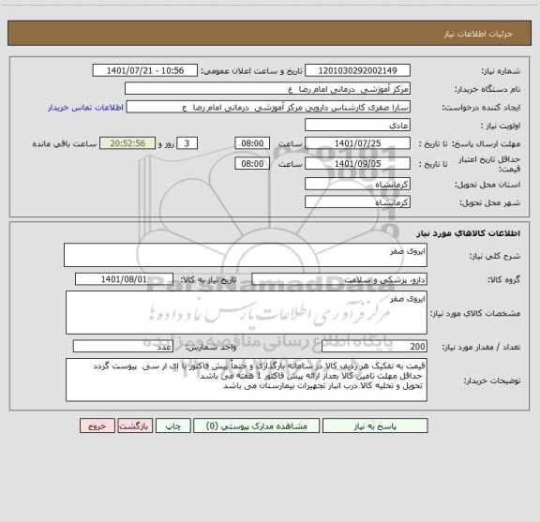Click the پاسخ به نیاز button
Image resolution: width=540 pixels, height=522 pixels.
[375, 425]
